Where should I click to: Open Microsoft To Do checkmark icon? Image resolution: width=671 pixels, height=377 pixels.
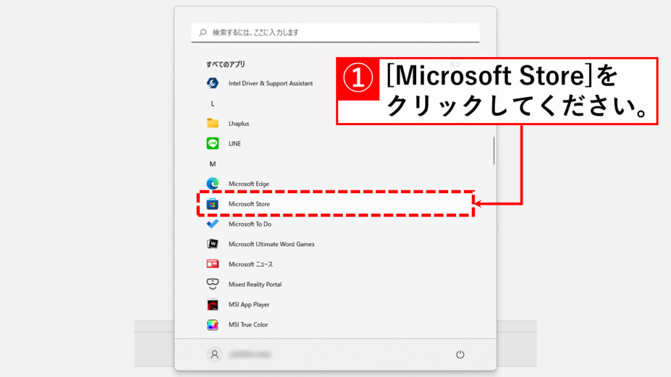[212, 224]
